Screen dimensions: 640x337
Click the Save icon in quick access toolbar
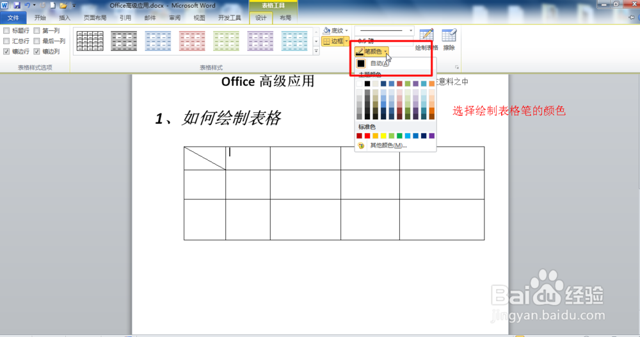tap(17, 5)
